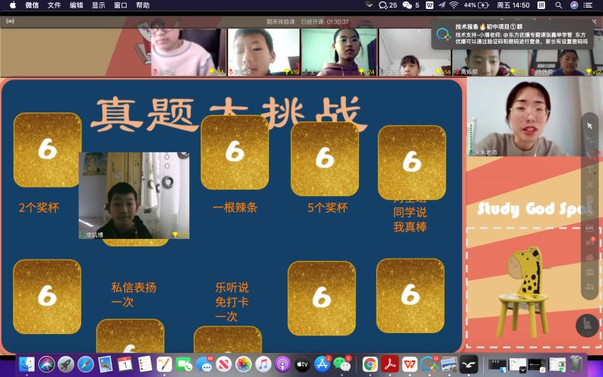This screenshot has height=377, width=603.
Task: Open Adobe Acrobat from the dock
Action: tap(390, 364)
